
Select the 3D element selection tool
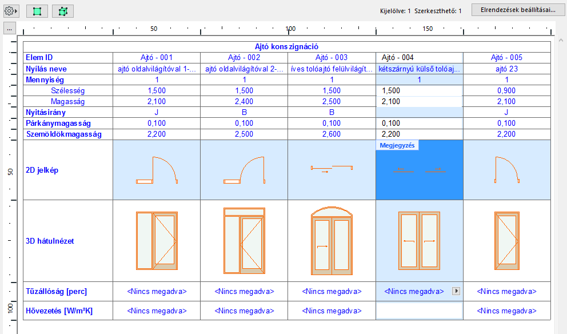(x=62, y=10)
